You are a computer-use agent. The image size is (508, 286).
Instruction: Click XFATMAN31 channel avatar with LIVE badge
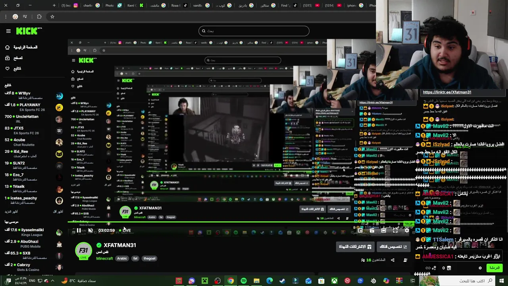pyautogui.click(x=83, y=251)
